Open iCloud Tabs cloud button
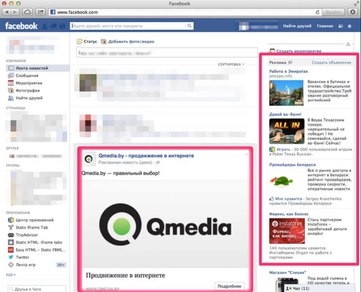361x292 pixels. pos(27,12)
